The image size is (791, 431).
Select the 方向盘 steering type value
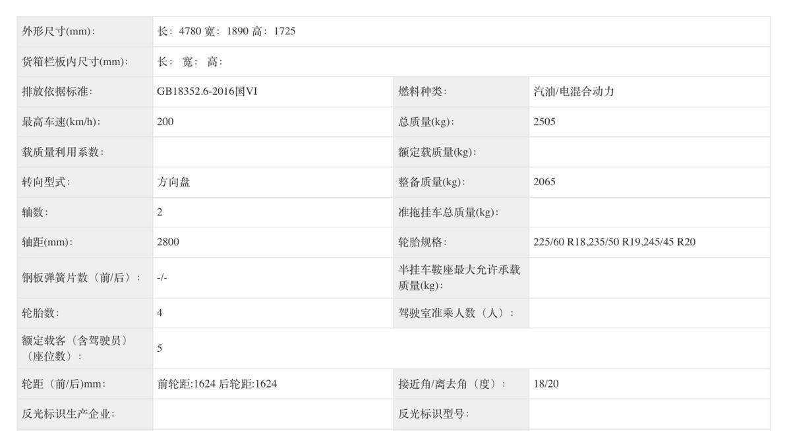(173, 183)
